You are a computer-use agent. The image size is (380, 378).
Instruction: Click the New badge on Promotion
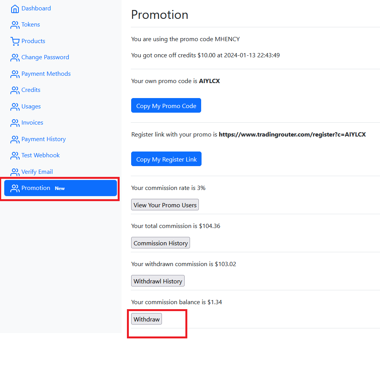[x=60, y=188]
